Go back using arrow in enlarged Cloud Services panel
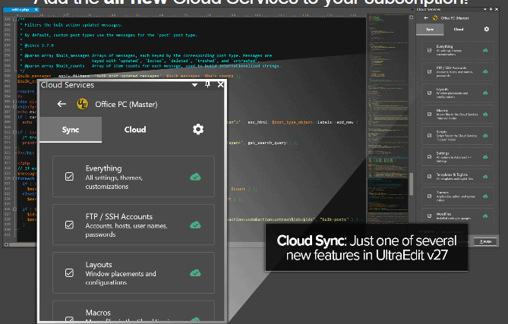 62,104
